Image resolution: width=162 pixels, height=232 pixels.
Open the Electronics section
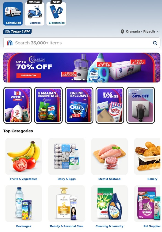coord(56,14)
